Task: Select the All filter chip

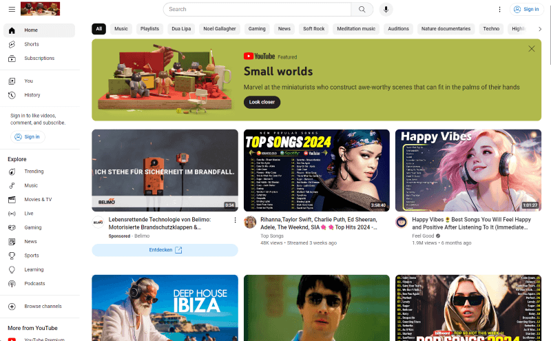Action: (98, 29)
